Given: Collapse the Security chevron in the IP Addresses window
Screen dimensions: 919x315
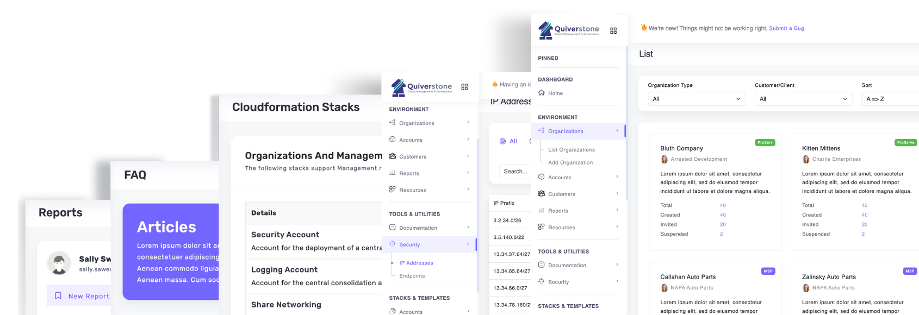Looking at the screenshot, I should [x=468, y=244].
